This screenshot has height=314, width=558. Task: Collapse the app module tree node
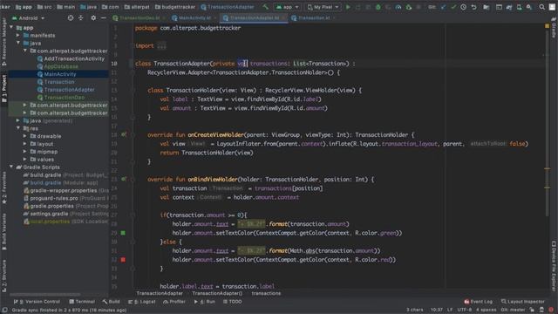(11, 27)
